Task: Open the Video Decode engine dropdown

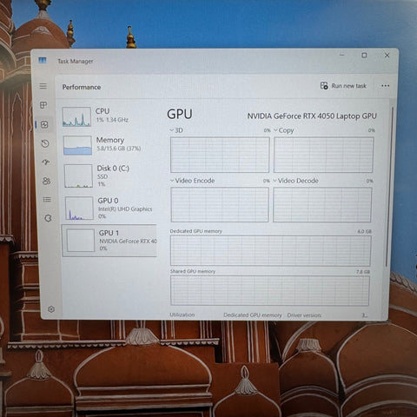Action: pos(295,181)
